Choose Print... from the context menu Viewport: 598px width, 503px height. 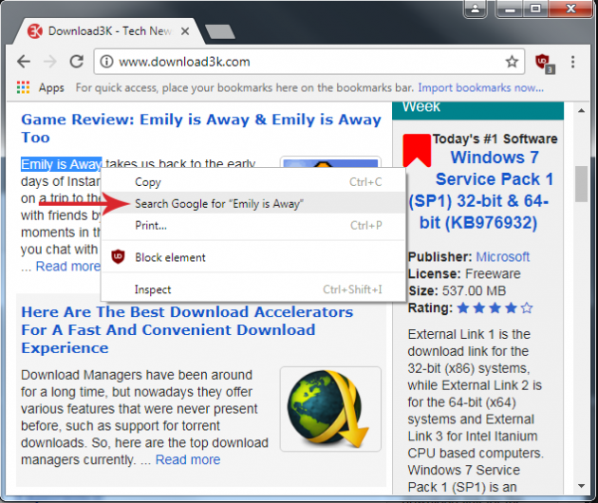pyautogui.click(x=252, y=225)
